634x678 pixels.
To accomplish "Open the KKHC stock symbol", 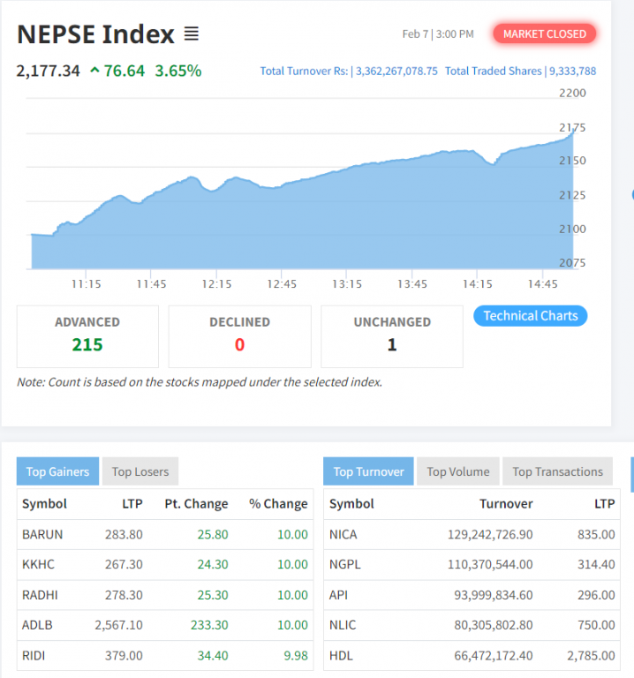I will 41,564.
